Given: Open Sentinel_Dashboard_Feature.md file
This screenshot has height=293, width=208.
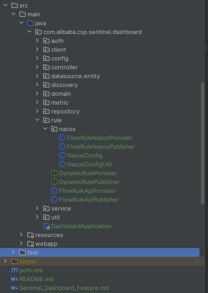Looking at the screenshot, I should pyautogui.click(x=64, y=288).
